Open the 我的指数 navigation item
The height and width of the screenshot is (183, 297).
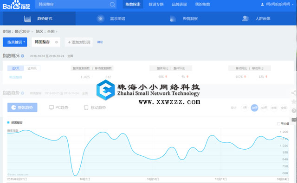202,4
